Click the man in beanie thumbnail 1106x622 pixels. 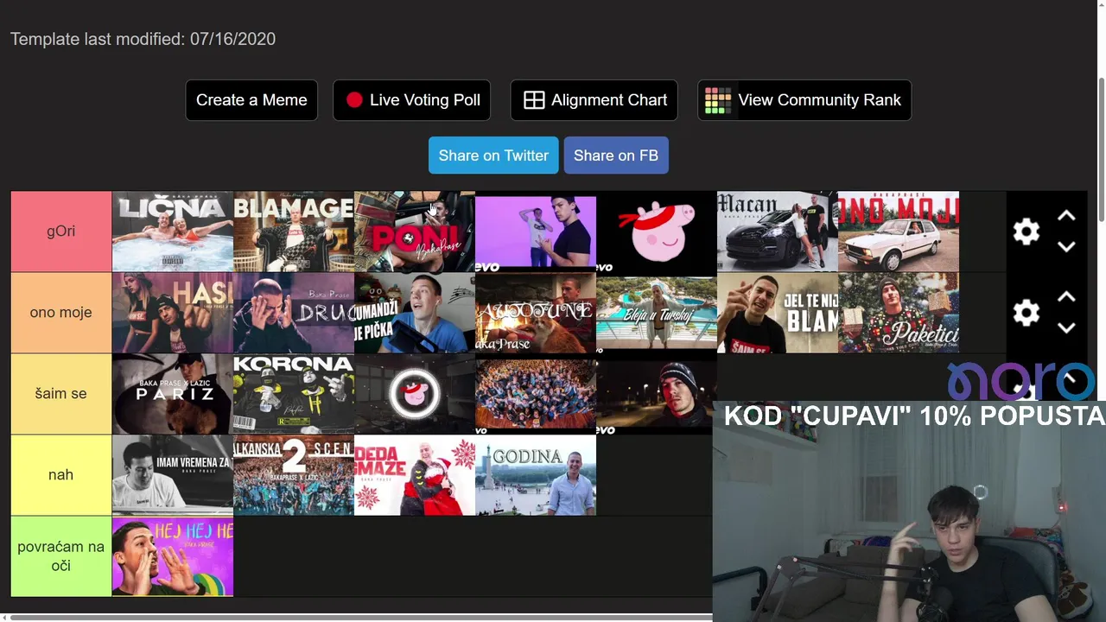click(655, 394)
